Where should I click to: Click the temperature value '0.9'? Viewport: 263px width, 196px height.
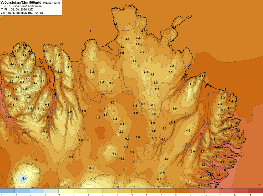(127, 139)
